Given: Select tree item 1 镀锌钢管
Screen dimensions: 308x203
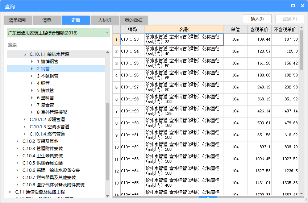Looking at the screenshot, I should pos(47,62).
